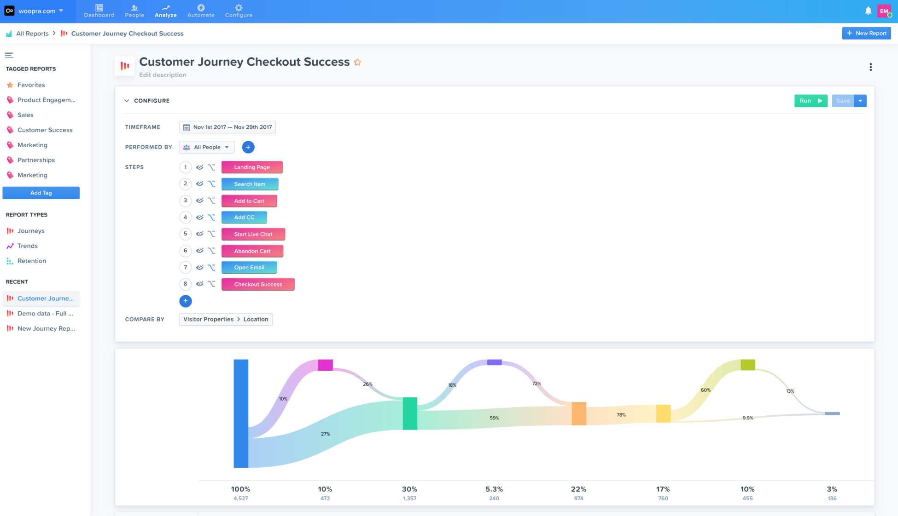Open the three-dot report options menu
This screenshot has height=516, width=898.
tap(870, 67)
